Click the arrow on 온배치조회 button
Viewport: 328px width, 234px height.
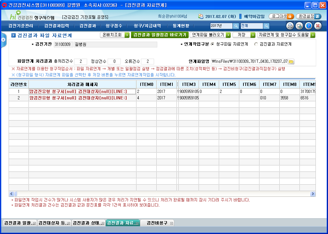(x=127, y=35)
